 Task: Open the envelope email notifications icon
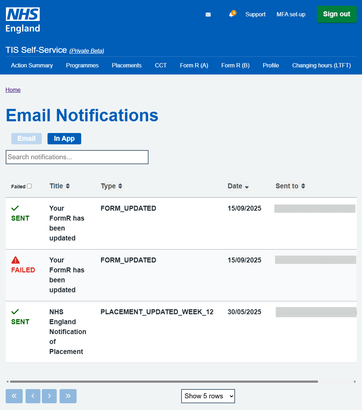(208, 15)
